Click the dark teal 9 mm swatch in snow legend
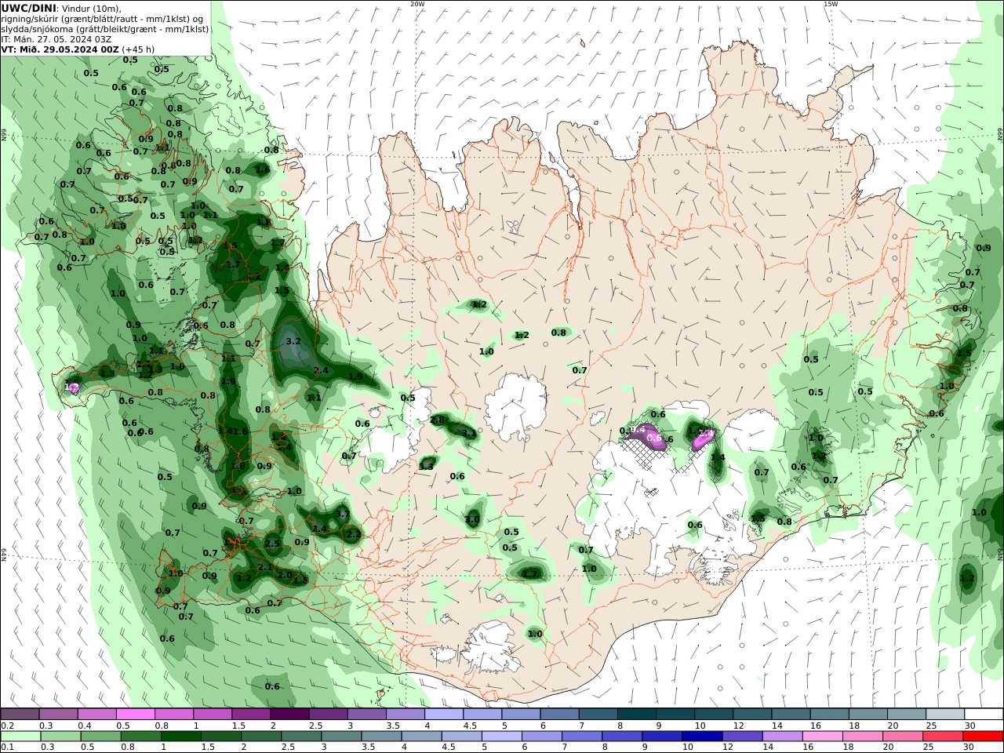 coord(675,715)
